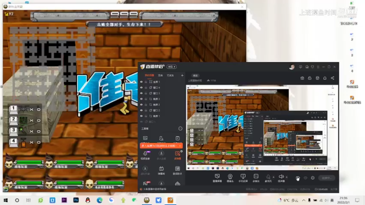This screenshot has width=365, height=205.
Task: Open the notification bell
Action: tap(325, 78)
